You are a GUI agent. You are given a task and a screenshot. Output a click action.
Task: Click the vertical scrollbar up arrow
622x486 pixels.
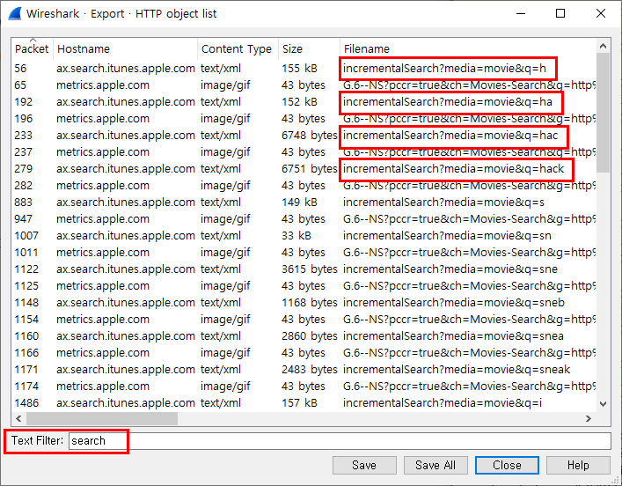pos(603,46)
